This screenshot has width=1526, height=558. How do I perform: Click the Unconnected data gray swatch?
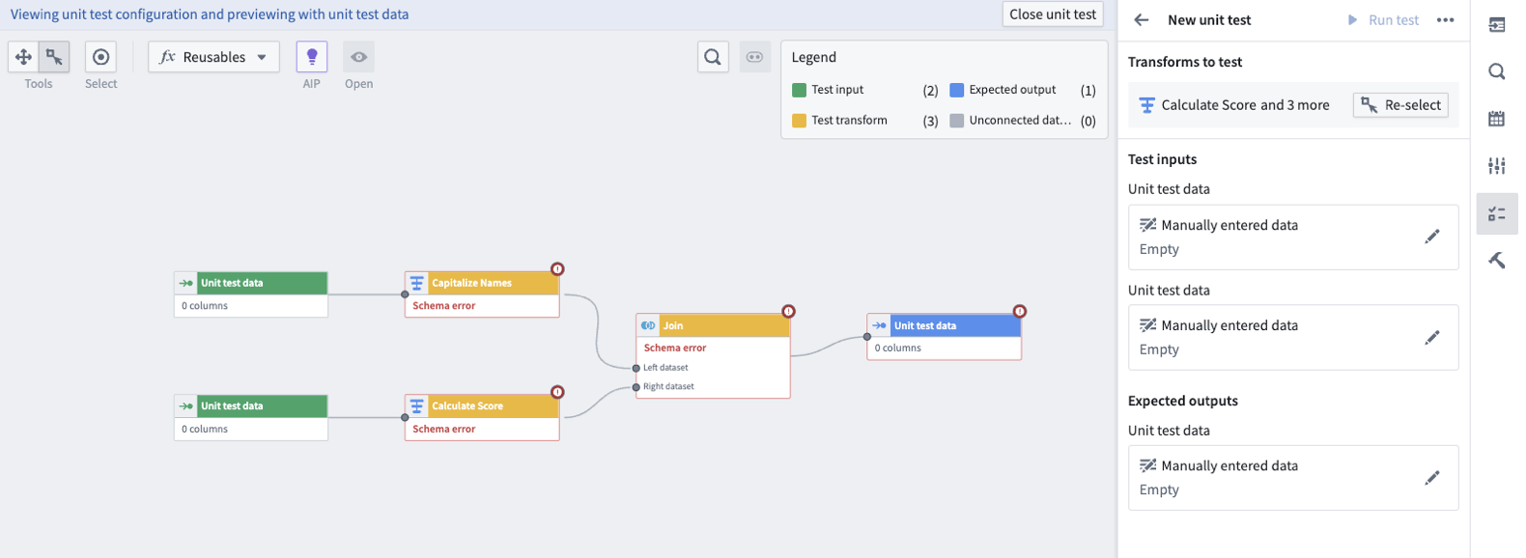[957, 121]
